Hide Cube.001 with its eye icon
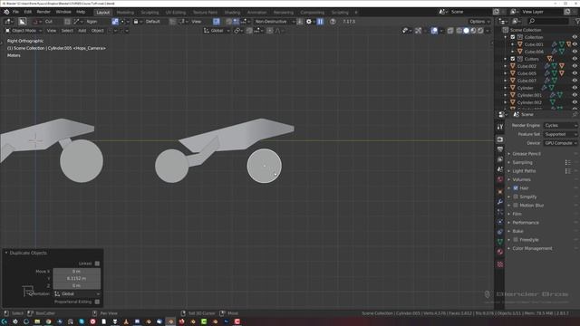This screenshot has height=326, width=580. point(575,44)
